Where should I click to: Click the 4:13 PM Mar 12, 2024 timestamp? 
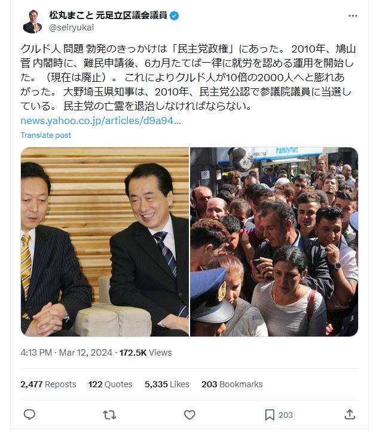[x=66, y=353]
